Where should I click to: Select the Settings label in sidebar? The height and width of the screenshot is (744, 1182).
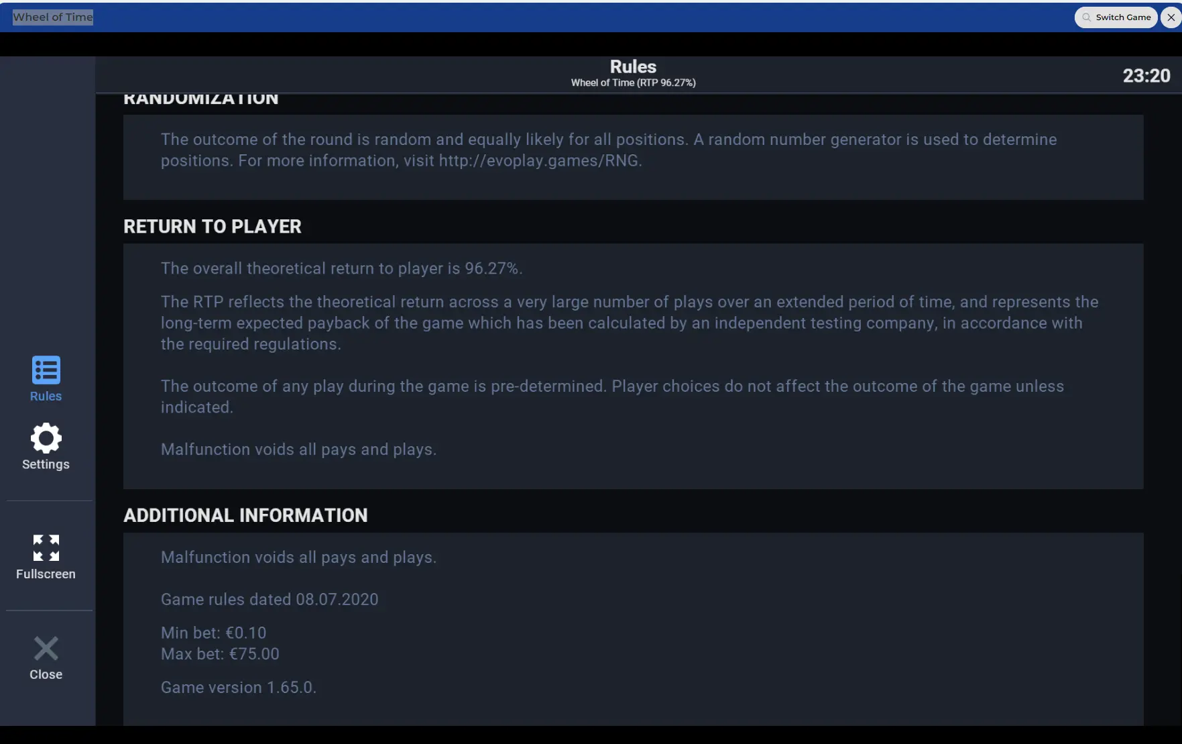point(46,464)
